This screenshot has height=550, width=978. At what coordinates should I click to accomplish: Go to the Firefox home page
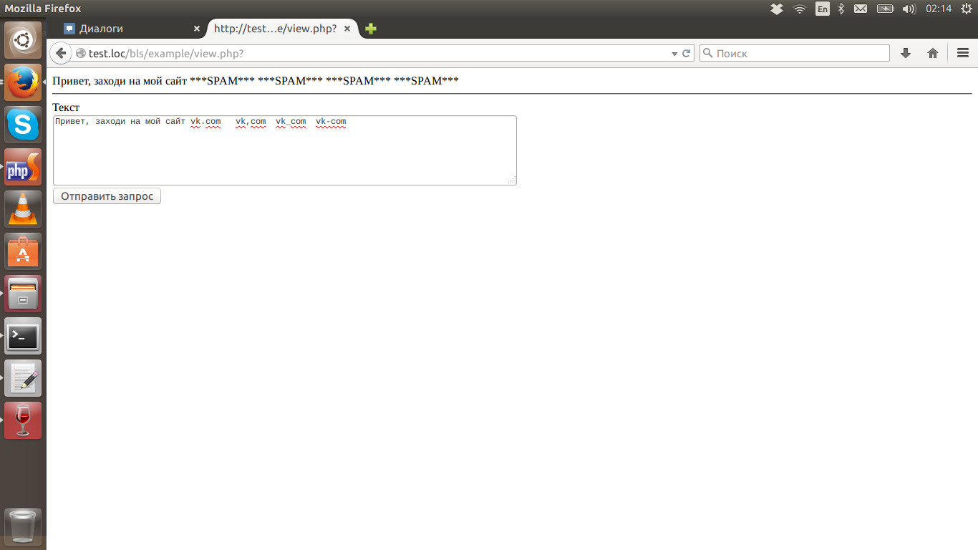[933, 53]
